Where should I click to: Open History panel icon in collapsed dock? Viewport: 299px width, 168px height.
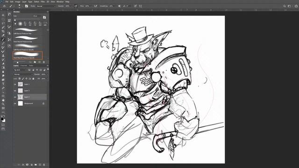[x=9, y=14]
